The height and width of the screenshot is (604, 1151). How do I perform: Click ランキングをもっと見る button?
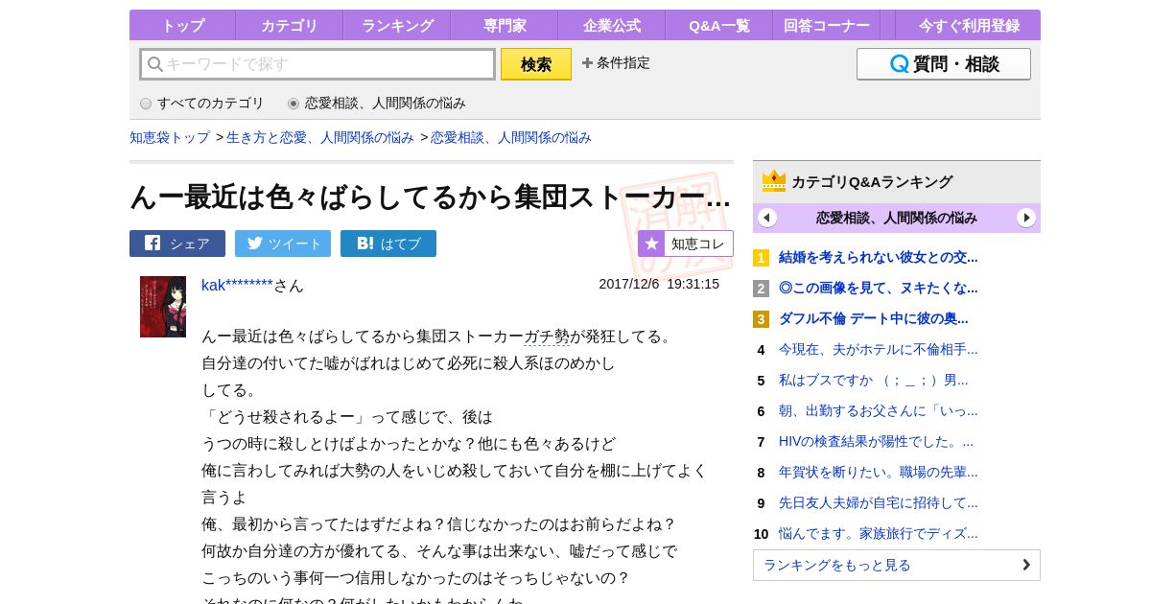pos(897,565)
